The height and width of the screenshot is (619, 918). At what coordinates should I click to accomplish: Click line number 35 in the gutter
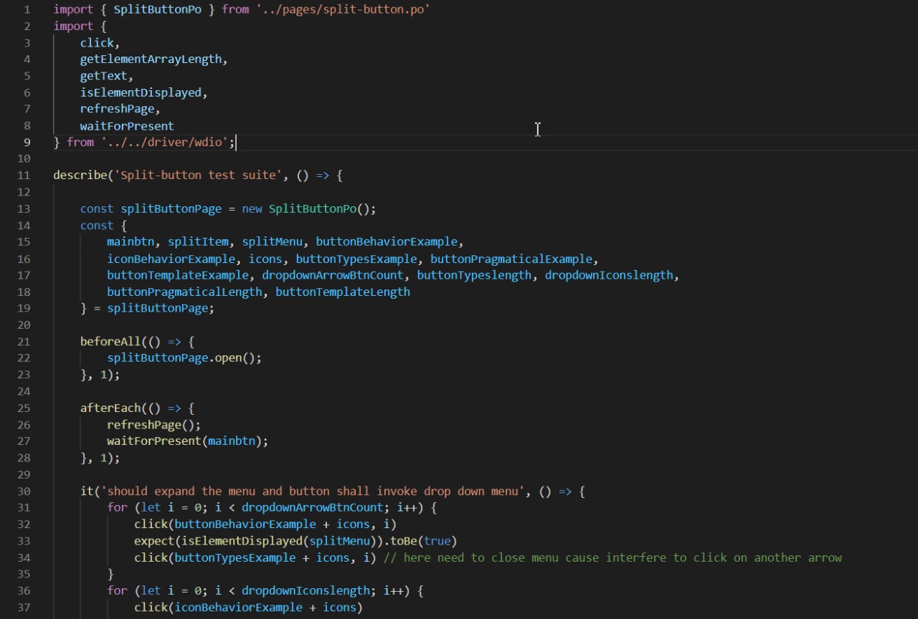point(23,574)
